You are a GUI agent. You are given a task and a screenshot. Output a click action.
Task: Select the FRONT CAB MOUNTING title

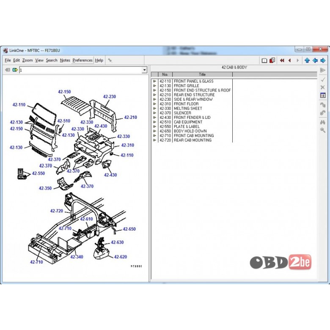tap(194, 135)
